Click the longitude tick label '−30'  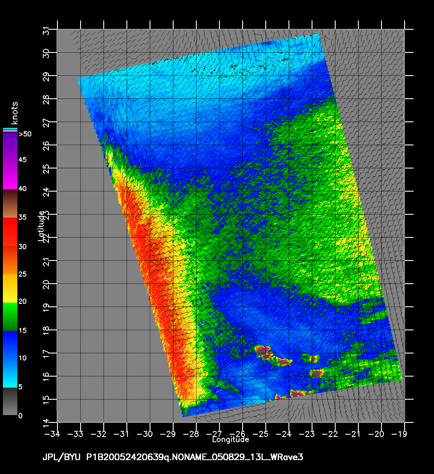pyautogui.click(x=145, y=434)
